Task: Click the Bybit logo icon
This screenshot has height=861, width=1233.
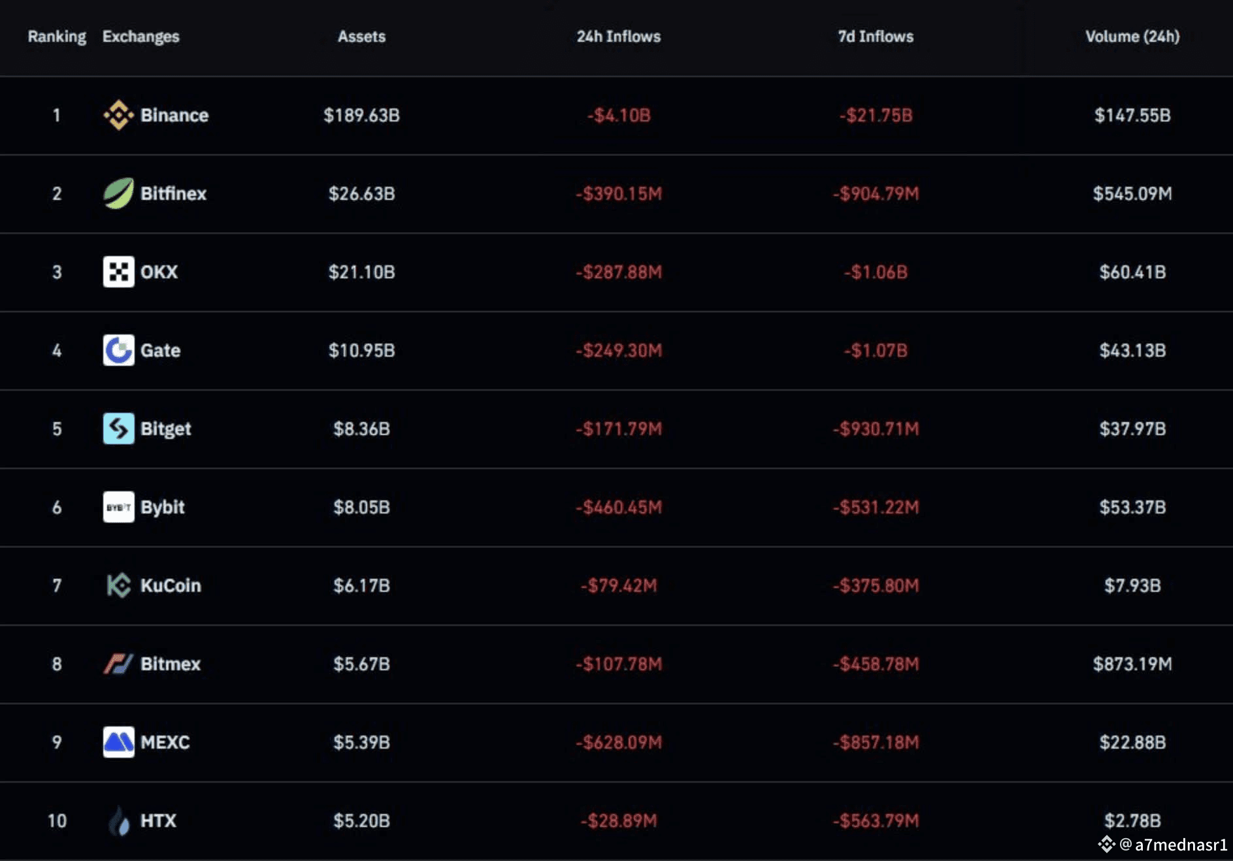Action: click(x=118, y=507)
